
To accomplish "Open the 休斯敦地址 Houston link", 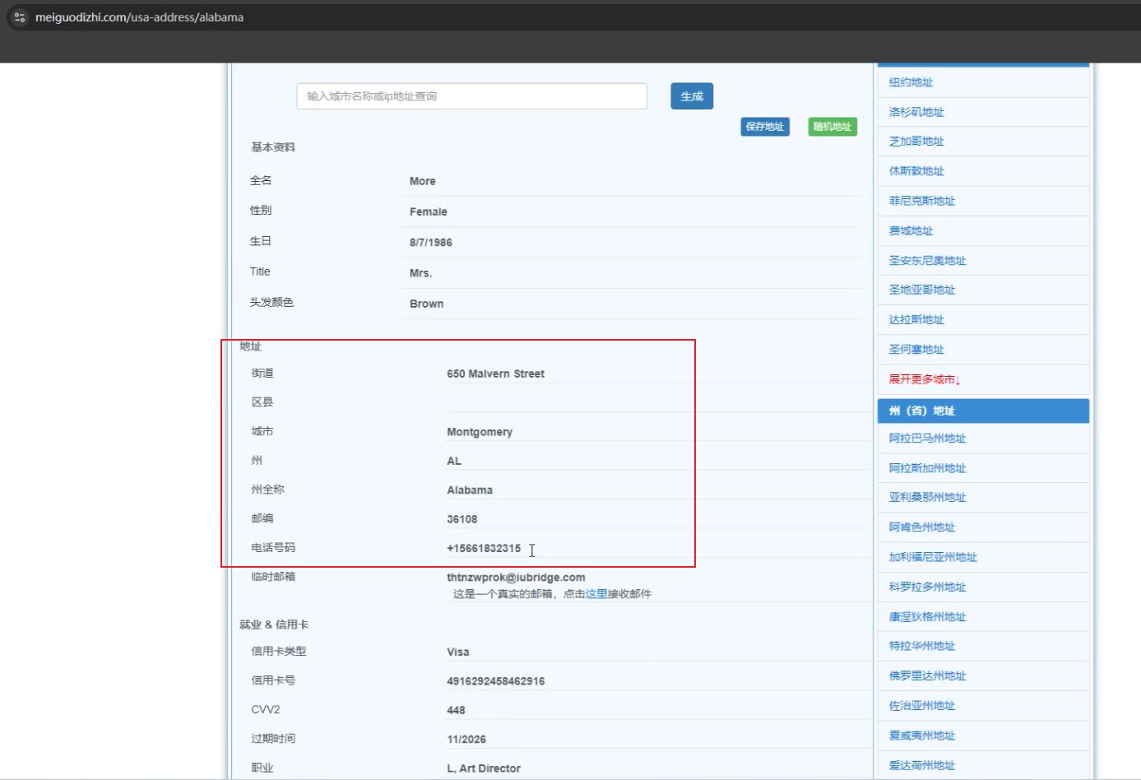I will click(x=916, y=171).
